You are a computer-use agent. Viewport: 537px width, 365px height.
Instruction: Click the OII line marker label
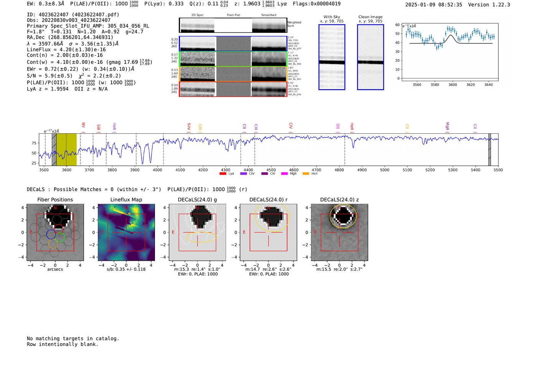[x=338, y=126]
